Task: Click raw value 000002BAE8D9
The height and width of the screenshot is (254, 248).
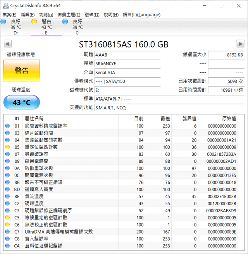Action: [x=221, y=211]
